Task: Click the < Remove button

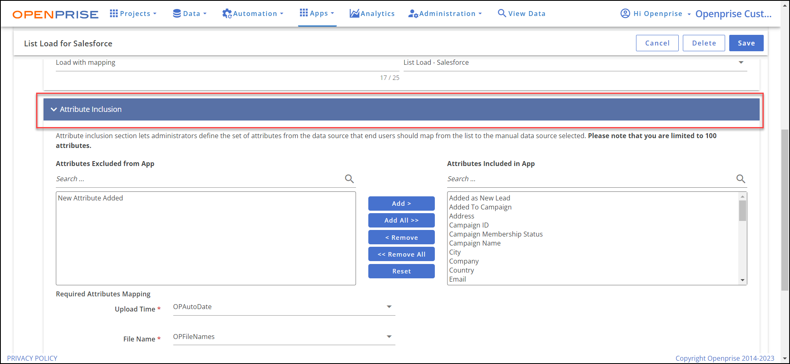Action: click(401, 237)
